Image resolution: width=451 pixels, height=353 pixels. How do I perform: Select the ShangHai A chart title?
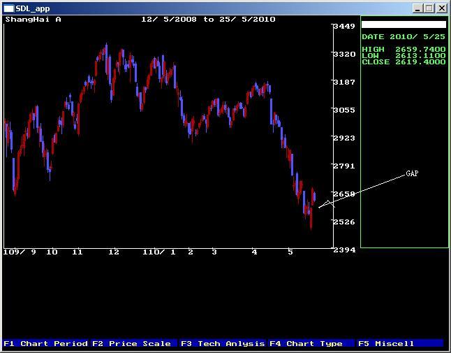33,20
